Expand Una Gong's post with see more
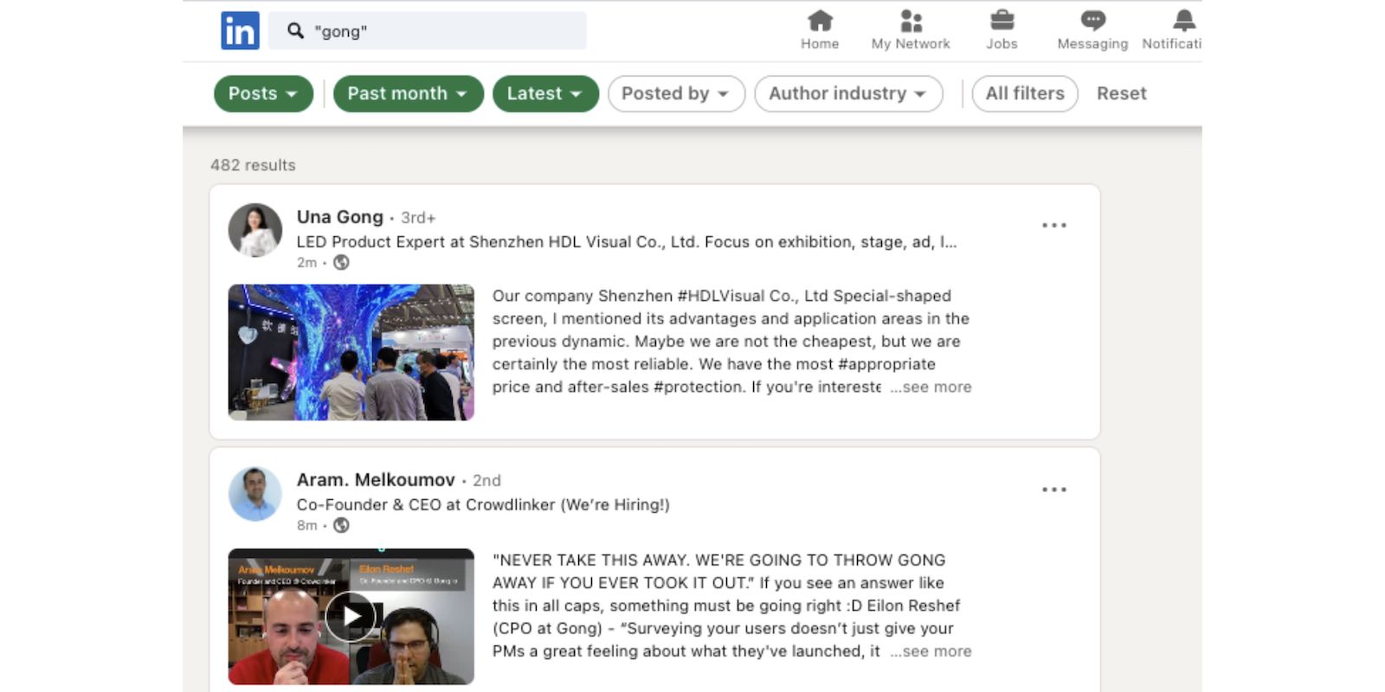 tap(931, 387)
